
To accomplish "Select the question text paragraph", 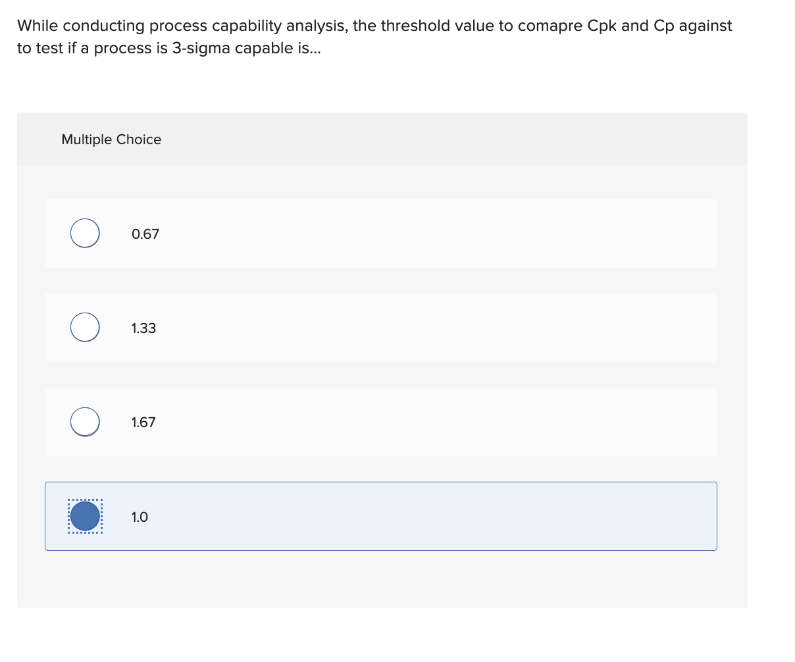I will (x=374, y=36).
